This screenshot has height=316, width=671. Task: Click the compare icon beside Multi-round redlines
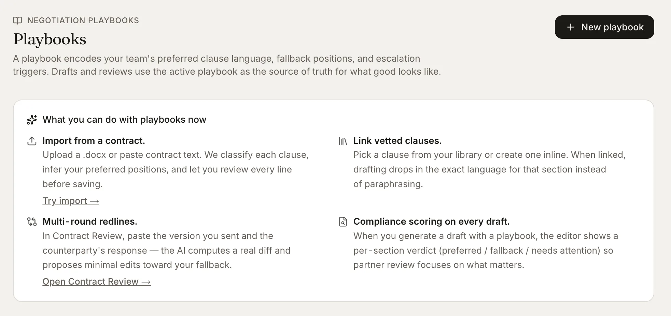click(32, 222)
